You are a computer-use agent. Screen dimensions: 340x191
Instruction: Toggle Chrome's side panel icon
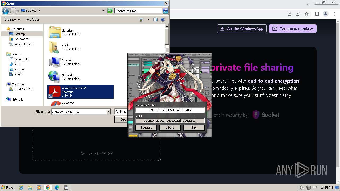click(317, 14)
